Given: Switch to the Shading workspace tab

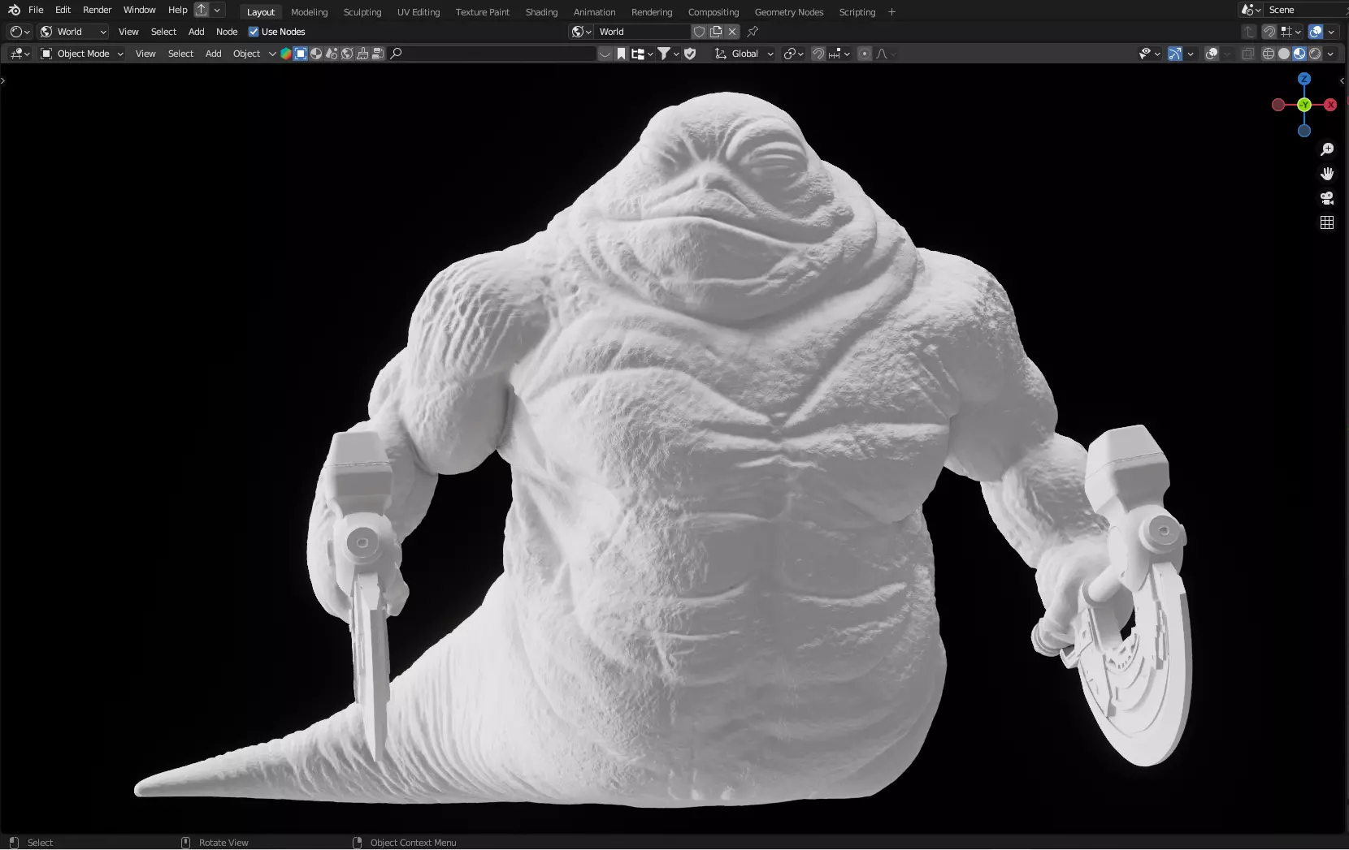Looking at the screenshot, I should [x=541, y=12].
